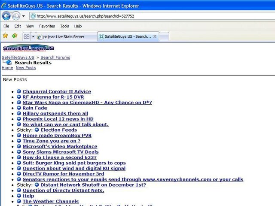Open a new blank tab

pyautogui.click(x=164, y=36)
